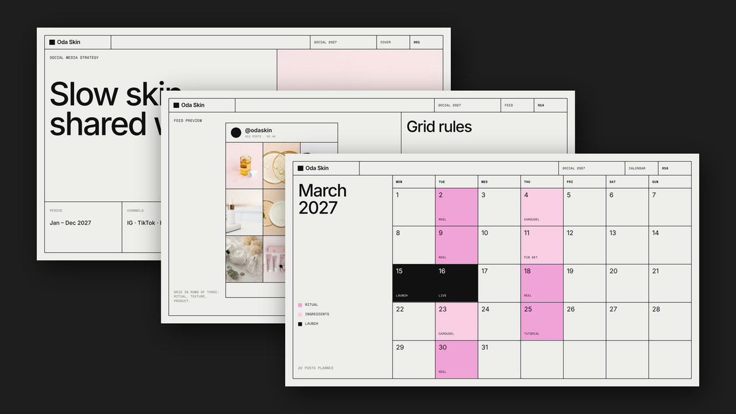This screenshot has width=736, height=414.
Task: Select the "Jan – Dec 2027" value
Action: pos(71,223)
